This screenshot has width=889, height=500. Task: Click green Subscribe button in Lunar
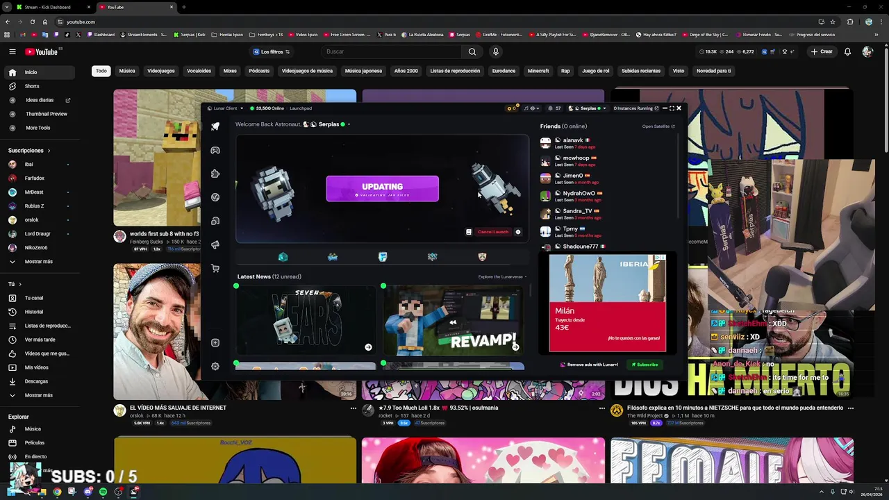(645, 365)
